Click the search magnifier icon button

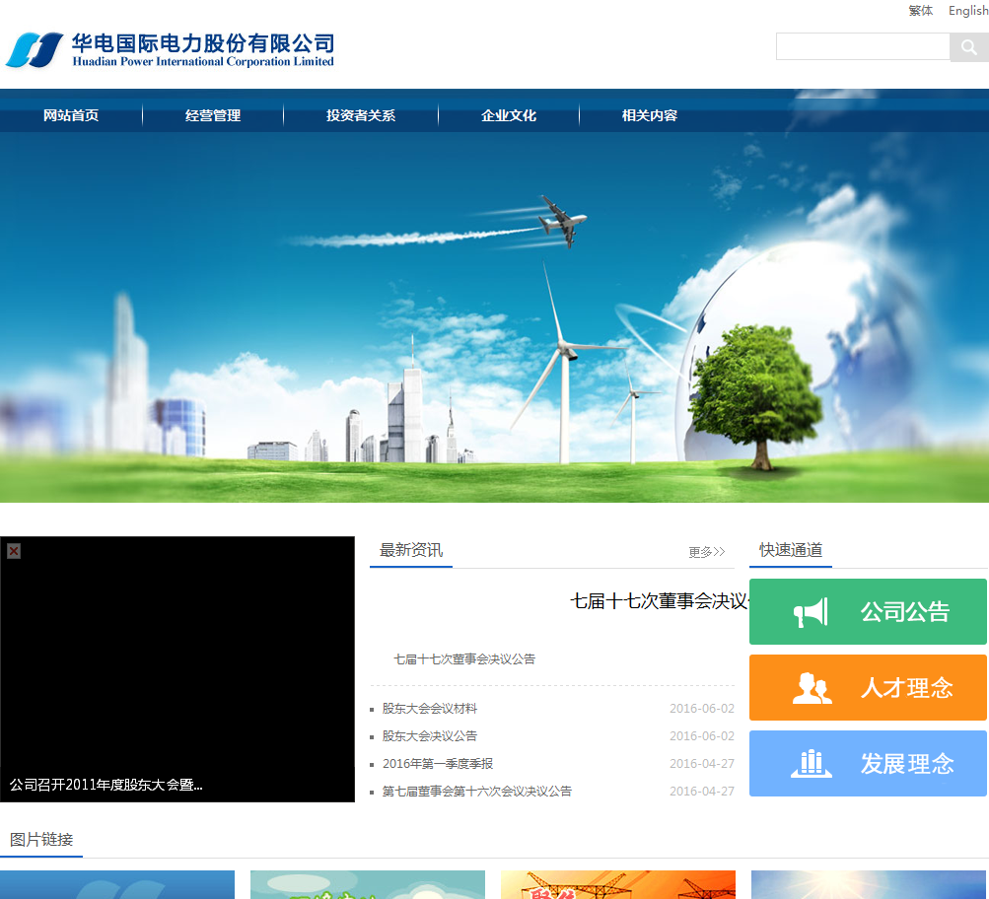click(968, 47)
